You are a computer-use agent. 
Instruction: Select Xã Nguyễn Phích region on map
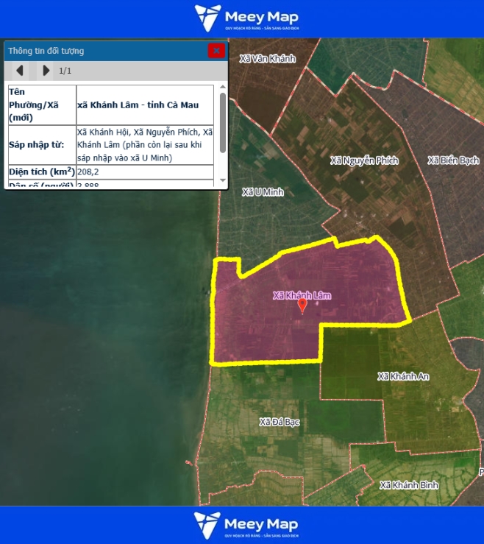tap(364, 160)
